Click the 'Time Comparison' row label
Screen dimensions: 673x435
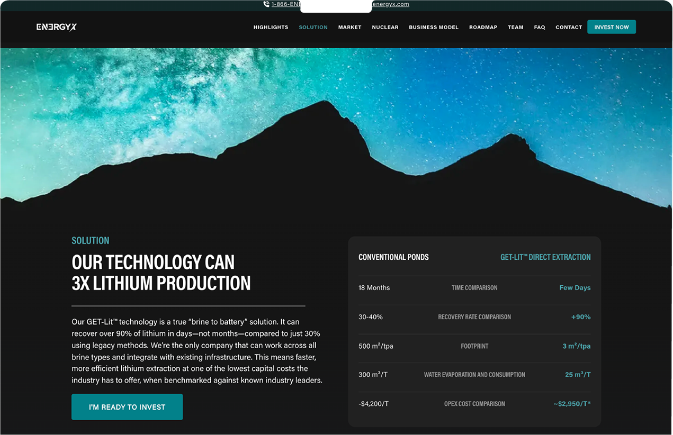coord(474,288)
